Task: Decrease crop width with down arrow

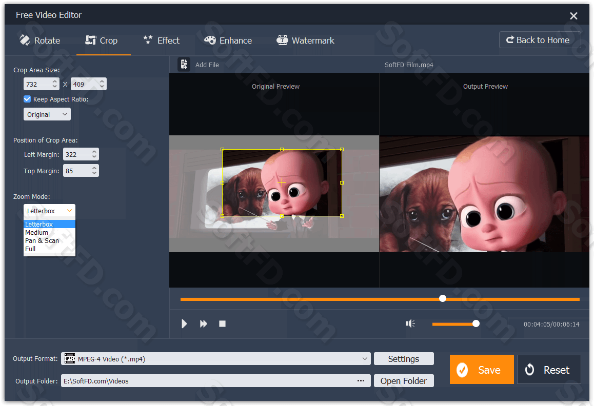Action: [x=55, y=87]
